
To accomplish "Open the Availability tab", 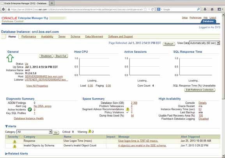I will tap(47, 36).
